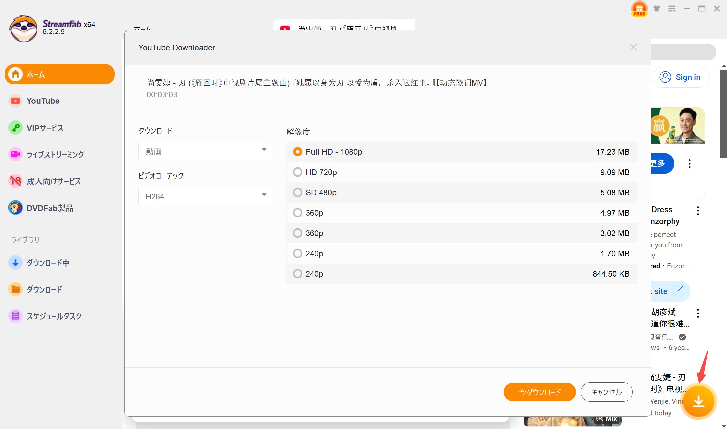Select 240p 1.70 MB option
727x429 pixels.
pos(462,254)
